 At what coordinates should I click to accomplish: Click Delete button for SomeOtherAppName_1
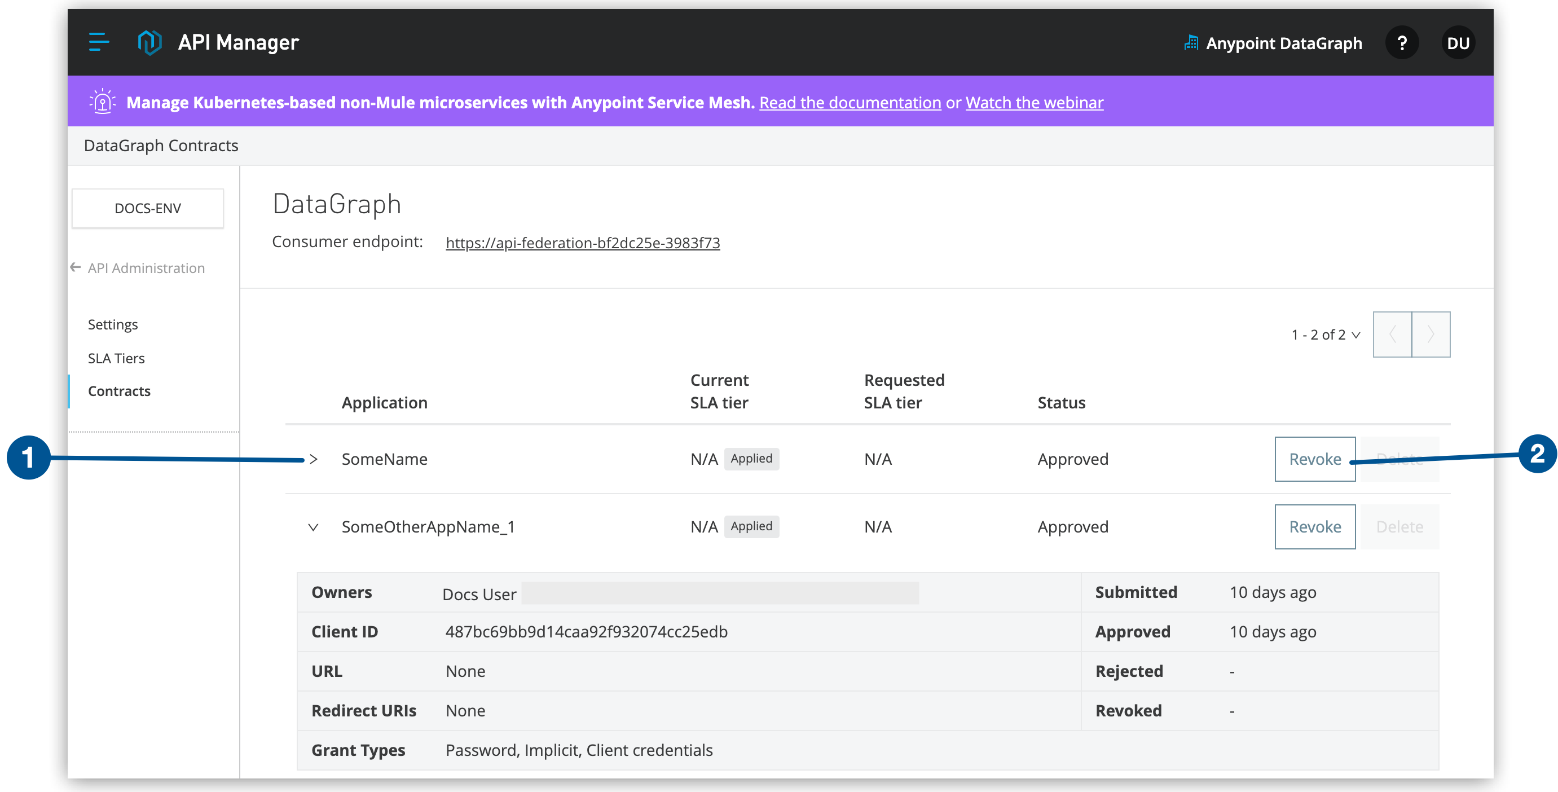point(1402,526)
